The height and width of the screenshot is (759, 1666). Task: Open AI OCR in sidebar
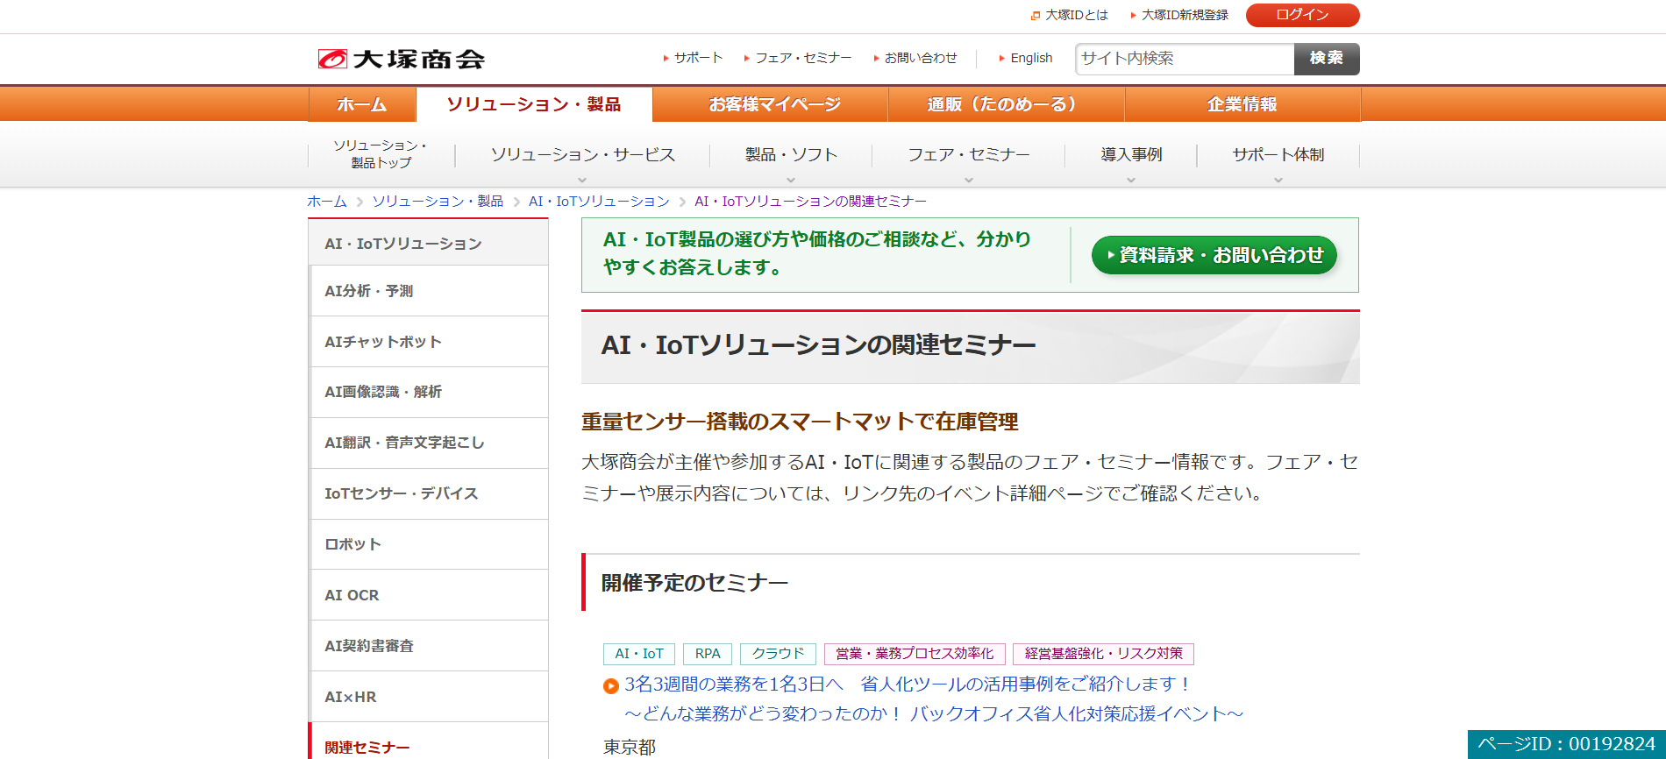[x=429, y=595]
